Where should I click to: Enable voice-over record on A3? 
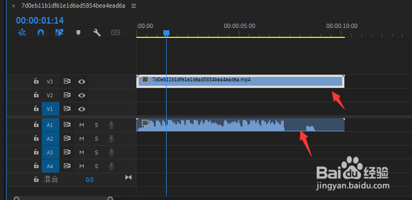(112, 152)
